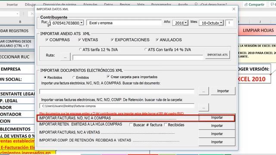Screen dimensions: 276x155
Task: Select the Emitidos radio button
Action: coord(74,77)
